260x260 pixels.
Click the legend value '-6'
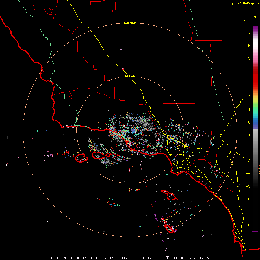click(248, 199)
